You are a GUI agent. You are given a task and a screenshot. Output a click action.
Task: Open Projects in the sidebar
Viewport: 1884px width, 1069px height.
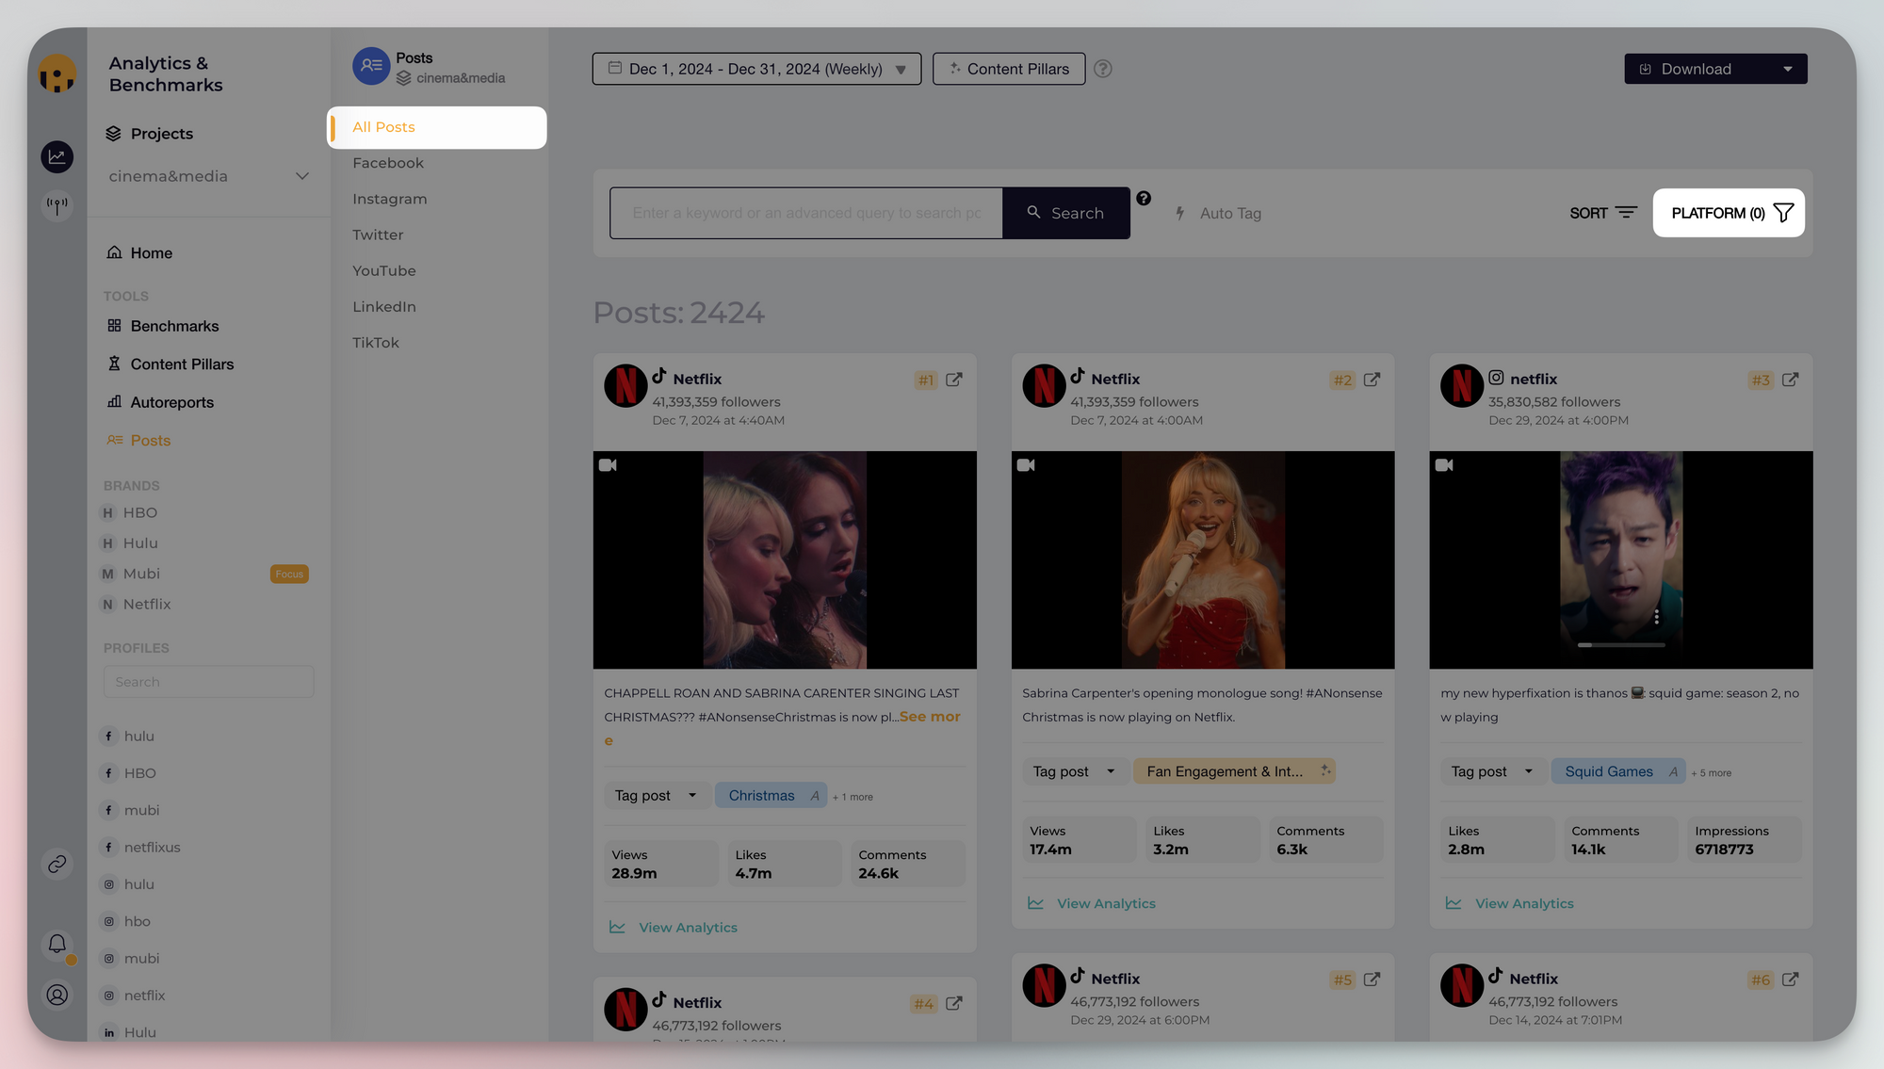(150, 134)
